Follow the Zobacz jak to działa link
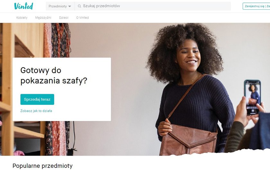 tap(36, 111)
